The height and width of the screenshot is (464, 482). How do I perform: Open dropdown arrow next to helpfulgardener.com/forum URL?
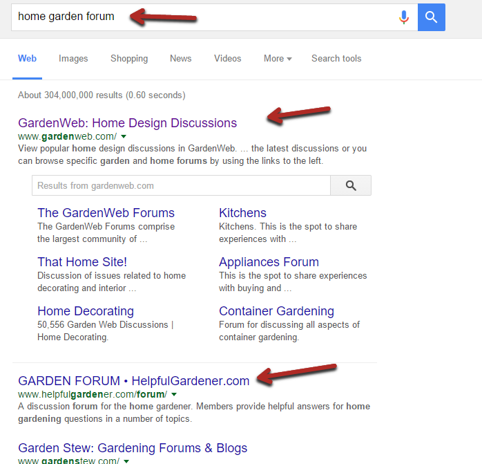tap(174, 394)
